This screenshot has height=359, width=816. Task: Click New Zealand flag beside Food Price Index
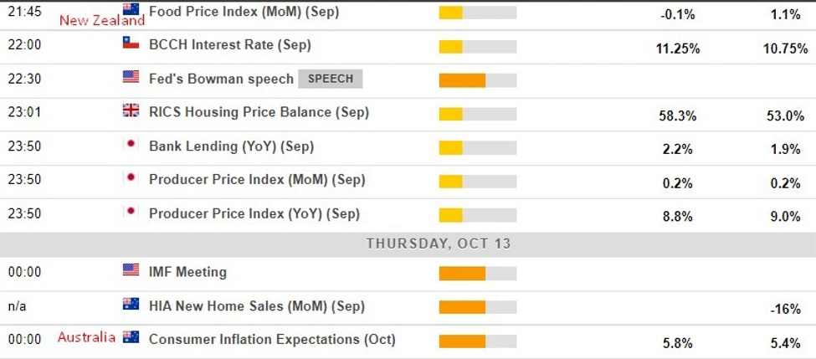point(131,9)
